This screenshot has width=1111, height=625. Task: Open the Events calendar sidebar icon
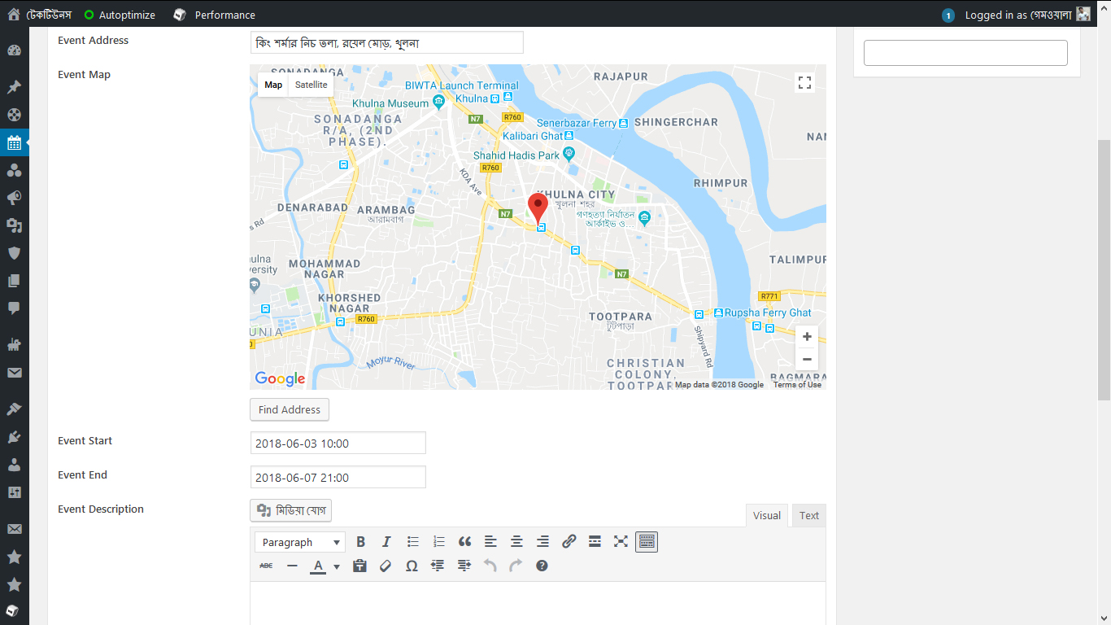[x=14, y=142]
